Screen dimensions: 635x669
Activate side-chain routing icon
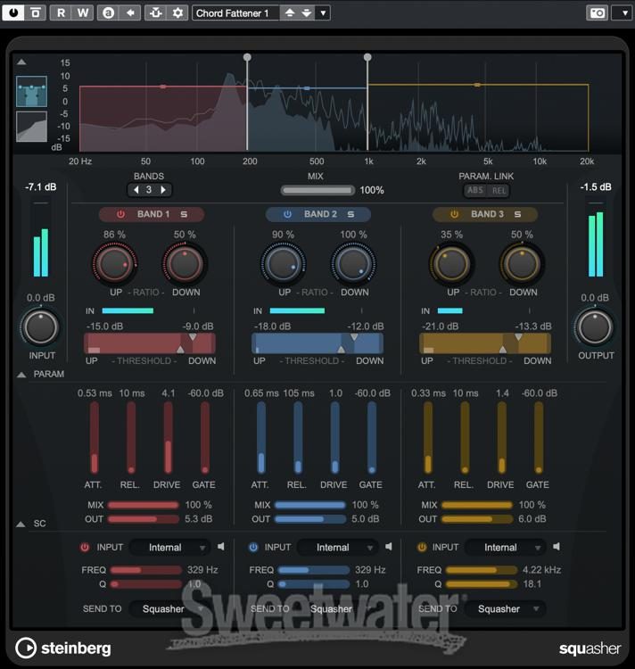(156, 12)
